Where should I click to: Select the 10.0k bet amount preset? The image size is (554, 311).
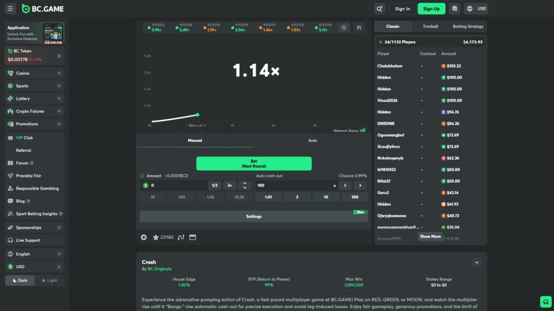239,197
